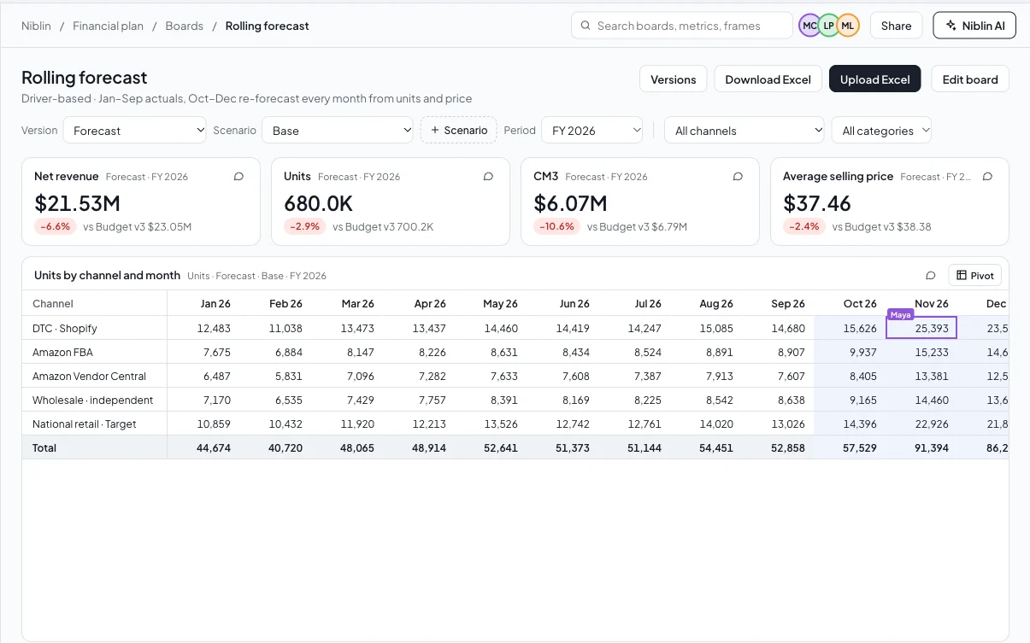Click the Oct 26 column header
This screenshot has width=1030, height=643.
coord(860,303)
